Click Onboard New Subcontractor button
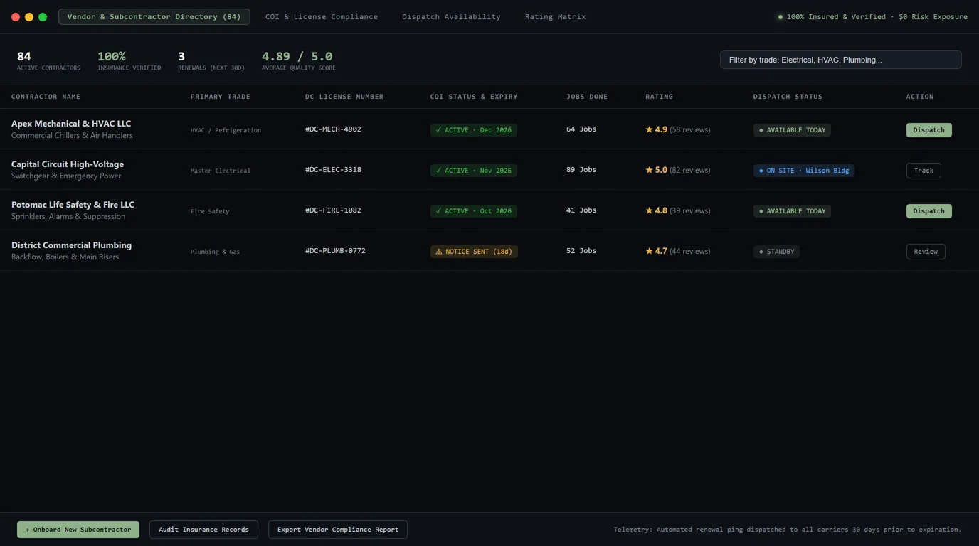 coord(78,530)
